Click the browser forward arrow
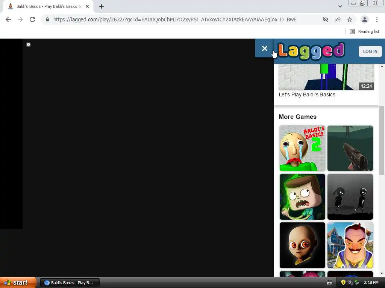The width and height of the screenshot is (385, 288). [x=20, y=19]
